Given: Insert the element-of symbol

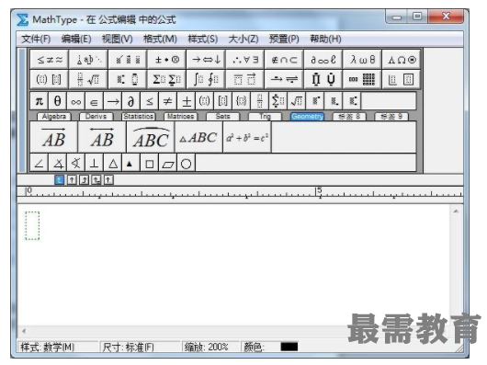Looking at the screenshot, I should point(94,101).
